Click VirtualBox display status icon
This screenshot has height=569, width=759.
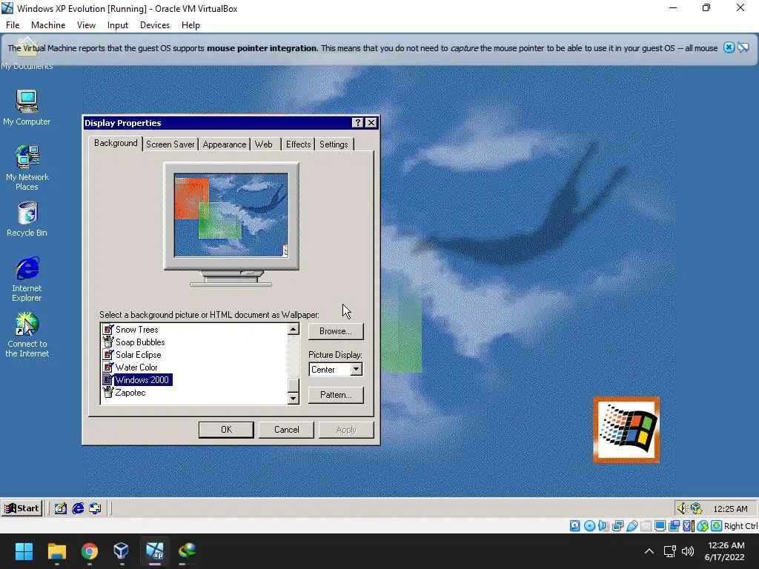click(660, 526)
